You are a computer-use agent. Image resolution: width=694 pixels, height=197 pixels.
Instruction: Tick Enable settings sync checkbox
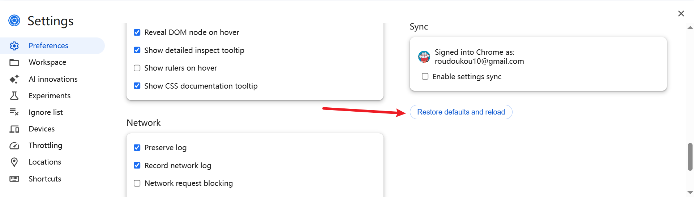pos(425,76)
